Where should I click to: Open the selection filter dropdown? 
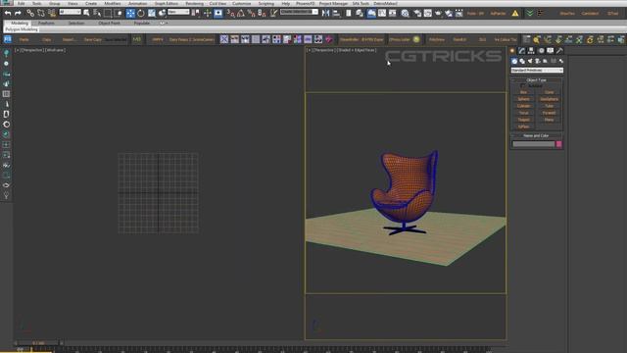[70, 12]
